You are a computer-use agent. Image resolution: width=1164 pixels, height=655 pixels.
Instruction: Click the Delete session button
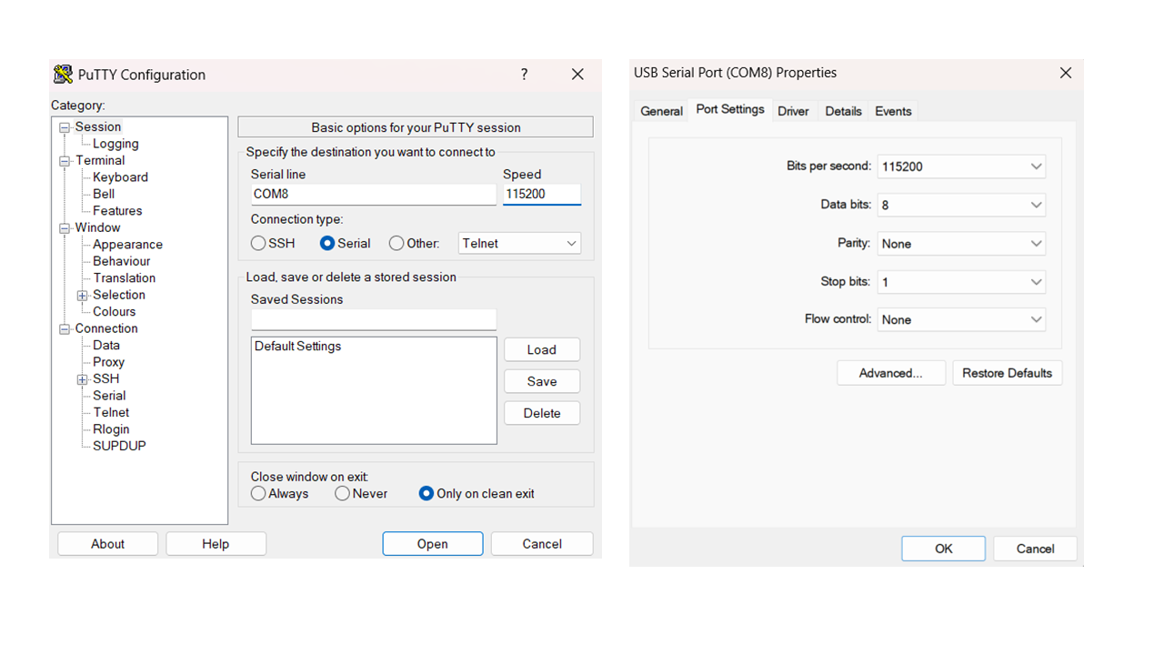542,413
